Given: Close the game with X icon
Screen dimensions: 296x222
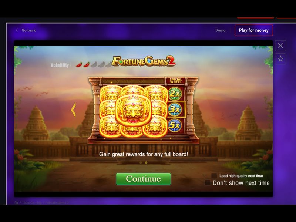Looking at the screenshot, I should click(280, 46).
